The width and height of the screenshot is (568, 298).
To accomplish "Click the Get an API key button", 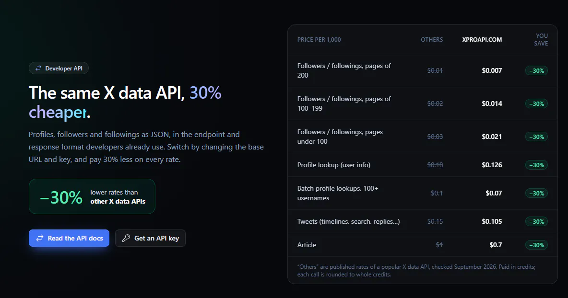I will point(150,238).
